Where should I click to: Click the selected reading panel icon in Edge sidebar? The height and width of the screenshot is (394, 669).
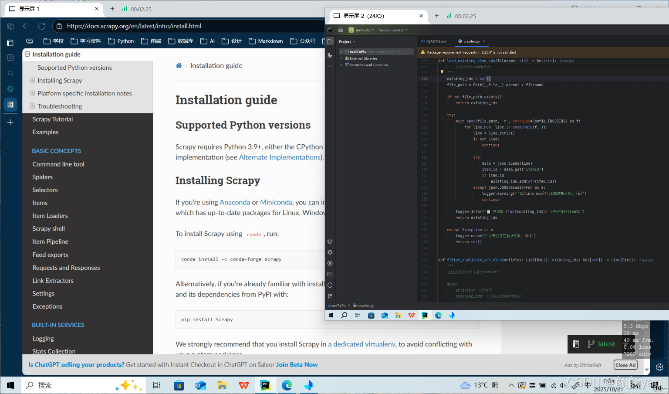(x=10, y=105)
